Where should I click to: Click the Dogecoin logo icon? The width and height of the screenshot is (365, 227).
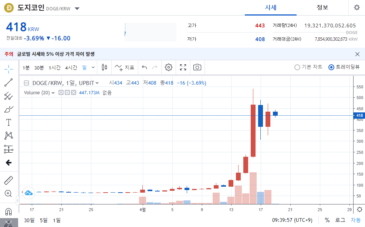click(9, 8)
